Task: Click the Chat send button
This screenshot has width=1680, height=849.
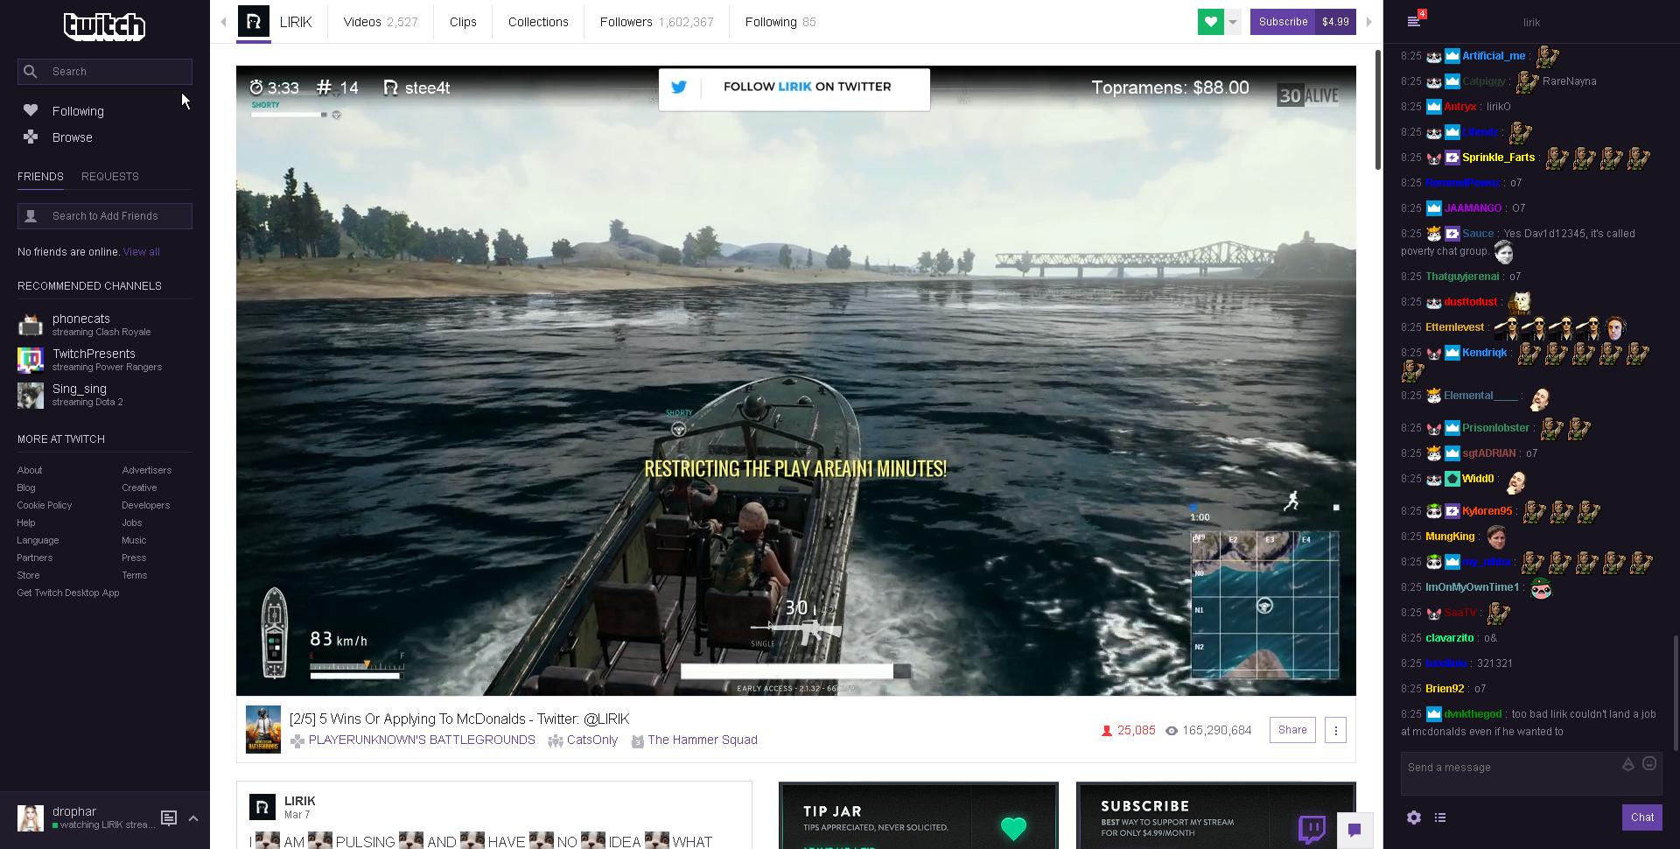Action: coord(1641,817)
